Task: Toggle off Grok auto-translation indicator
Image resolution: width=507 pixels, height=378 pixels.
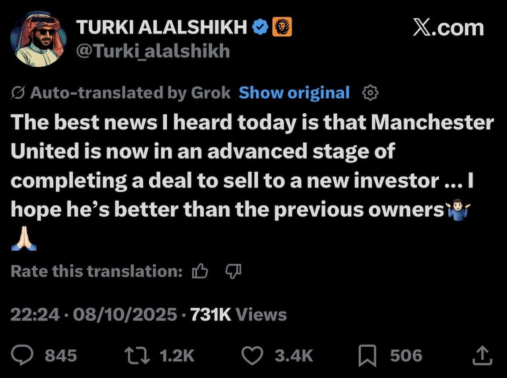Action: pyautogui.click(x=17, y=93)
